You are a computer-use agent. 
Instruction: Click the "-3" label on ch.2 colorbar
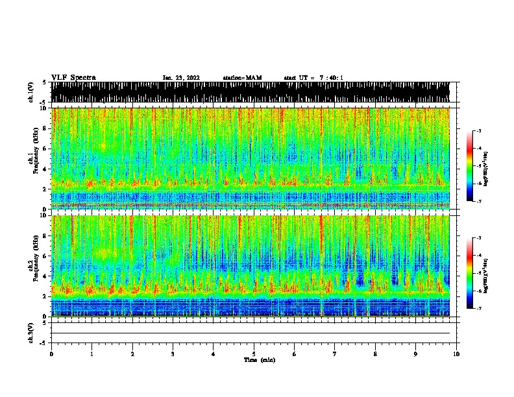coord(479,238)
